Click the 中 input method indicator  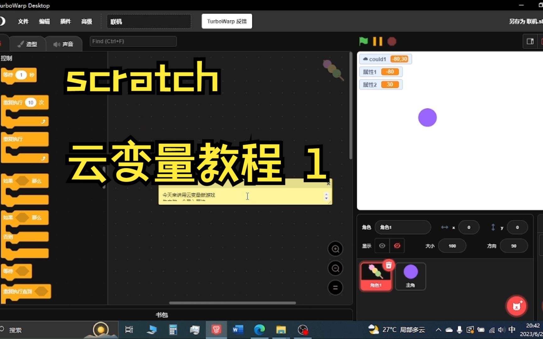512,330
